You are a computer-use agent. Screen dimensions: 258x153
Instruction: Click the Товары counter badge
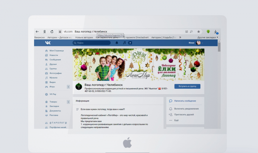pyautogui.click(x=68, y=102)
